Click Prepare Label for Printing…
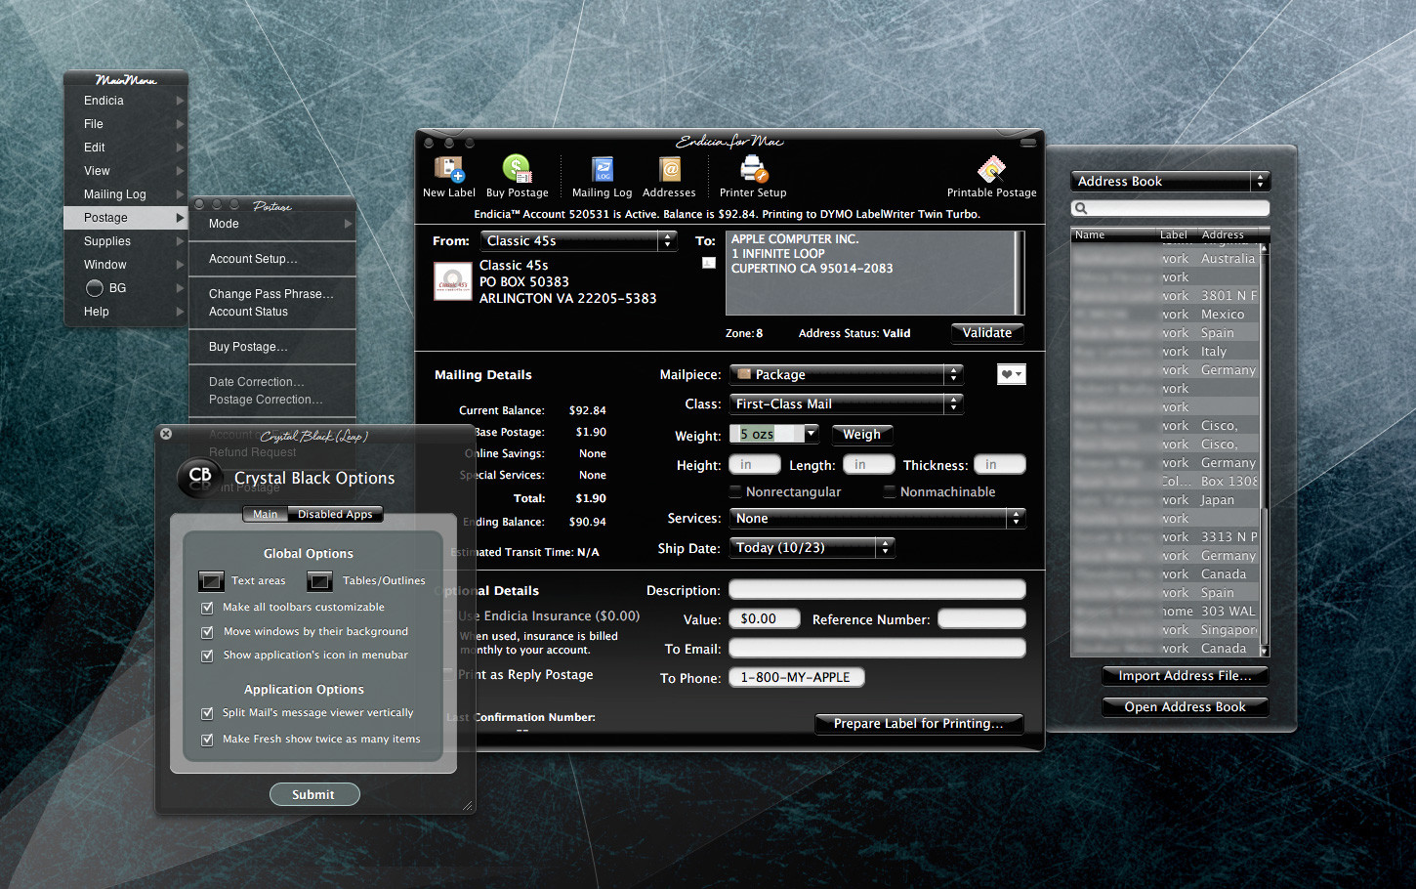This screenshot has height=889, width=1416. 918,723
